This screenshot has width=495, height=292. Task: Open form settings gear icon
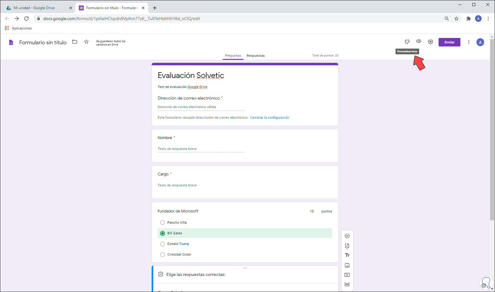click(430, 42)
